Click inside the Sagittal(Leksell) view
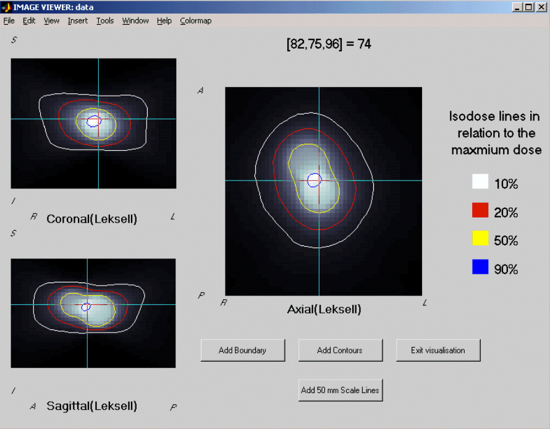This screenshot has height=429, width=550. 93,312
